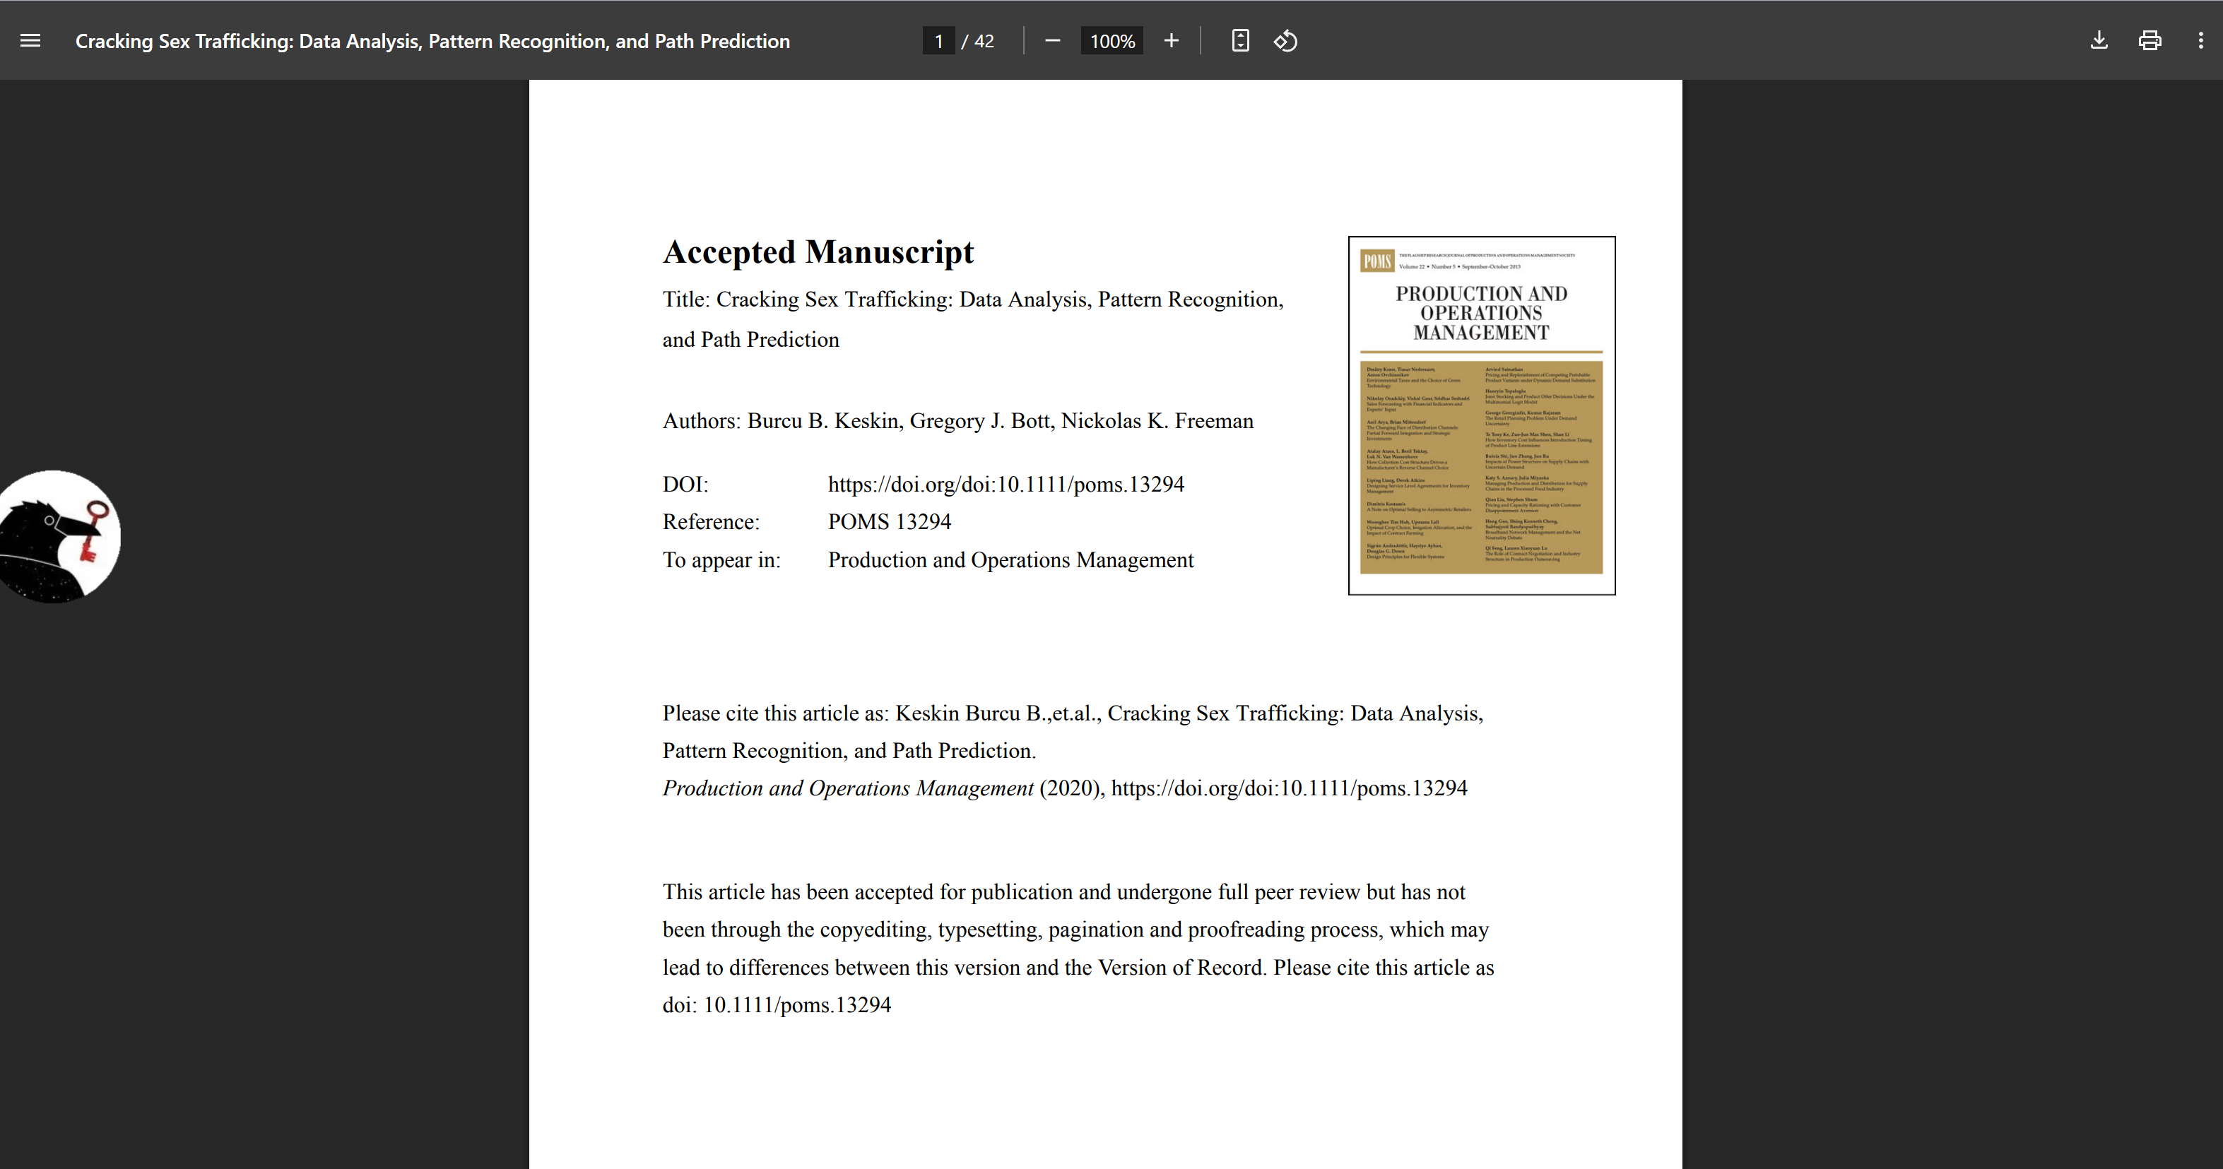This screenshot has height=1169, width=2223.
Task: Click the Authors line with Burcu B. Keskin
Action: 957,421
